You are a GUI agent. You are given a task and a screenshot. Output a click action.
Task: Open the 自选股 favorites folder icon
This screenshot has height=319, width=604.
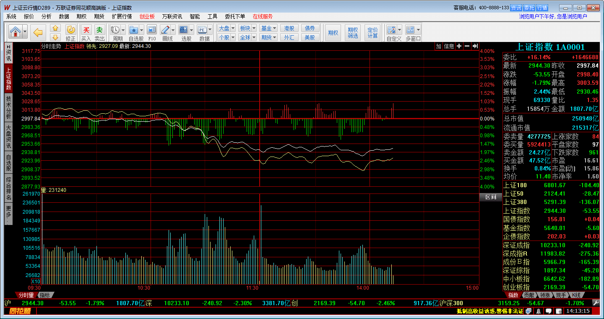click(134, 30)
